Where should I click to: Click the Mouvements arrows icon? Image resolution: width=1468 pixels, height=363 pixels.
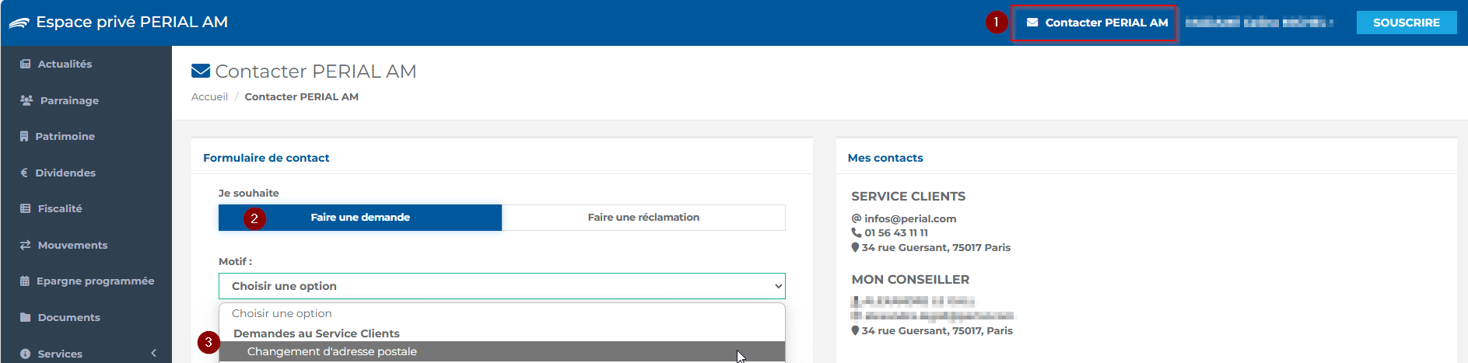coord(26,245)
